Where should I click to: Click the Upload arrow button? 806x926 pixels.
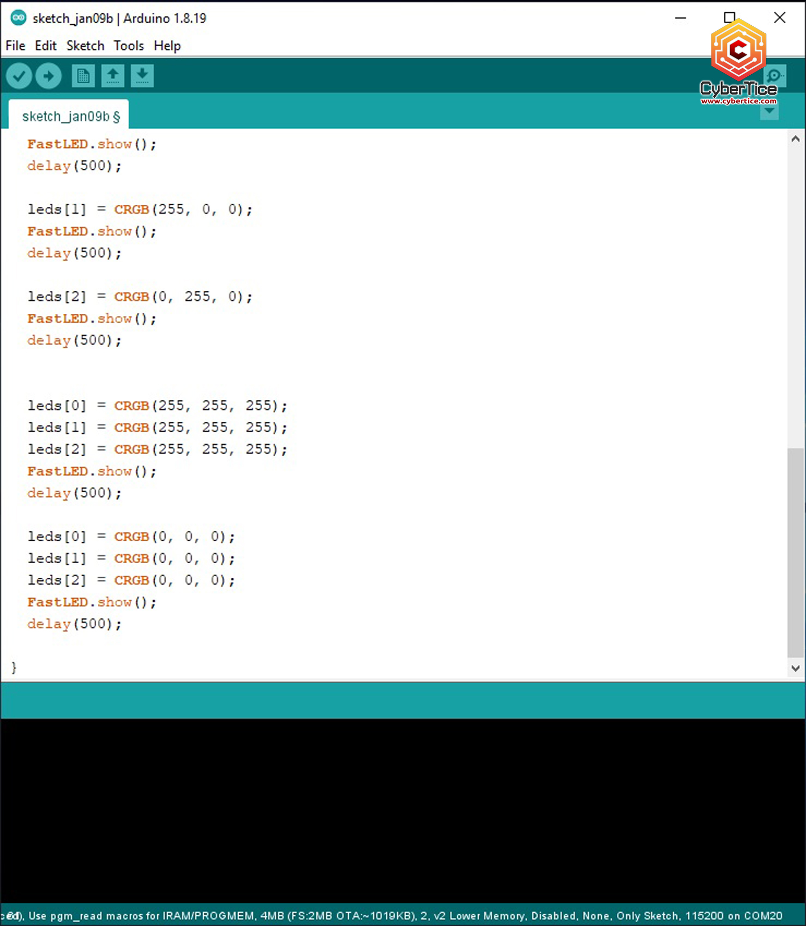click(48, 76)
